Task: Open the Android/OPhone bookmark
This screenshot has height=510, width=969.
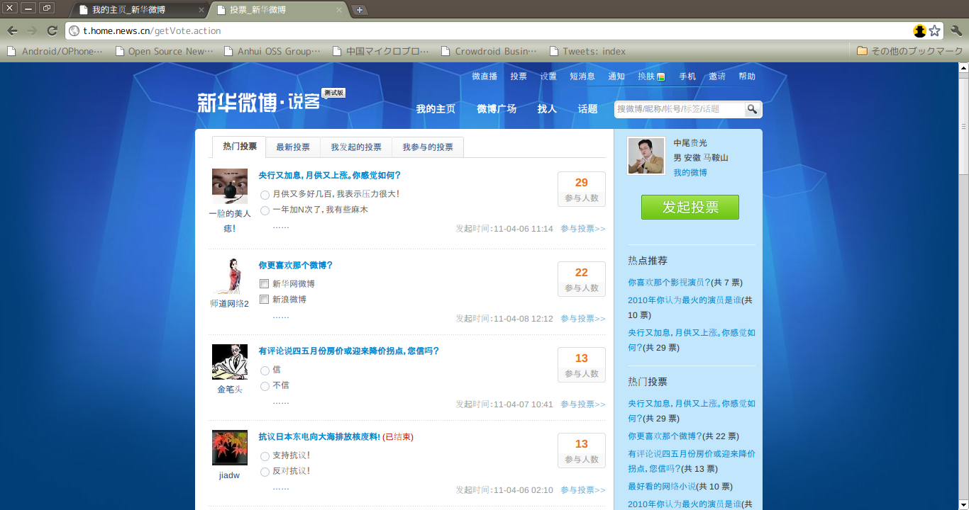Action: [x=55, y=51]
